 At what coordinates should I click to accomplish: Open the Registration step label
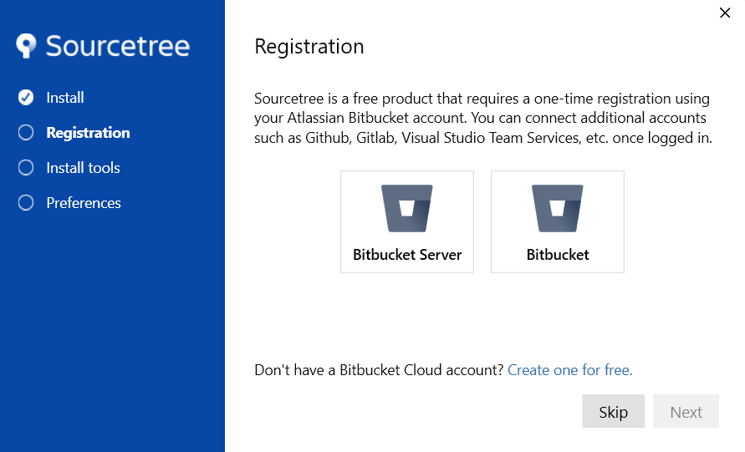(x=88, y=133)
